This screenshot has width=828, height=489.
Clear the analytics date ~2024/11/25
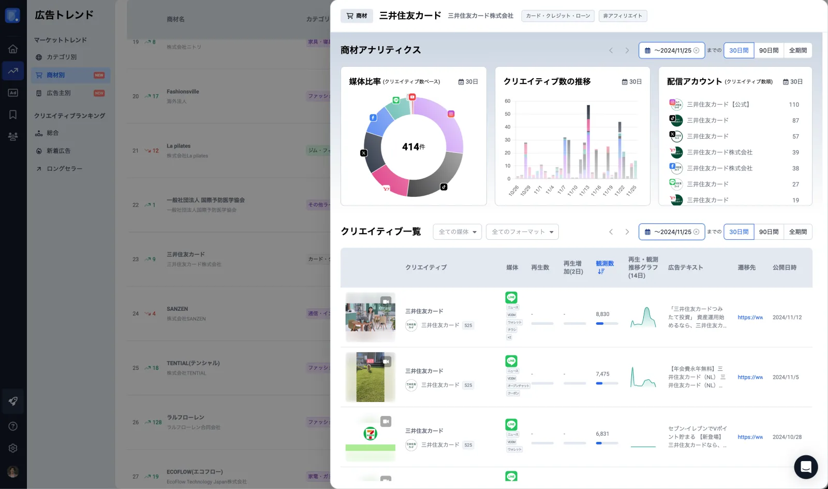[696, 50]
